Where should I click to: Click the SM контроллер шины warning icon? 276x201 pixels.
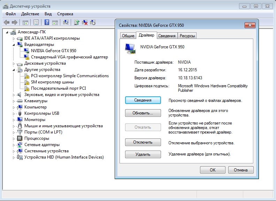tap(26, 82)
